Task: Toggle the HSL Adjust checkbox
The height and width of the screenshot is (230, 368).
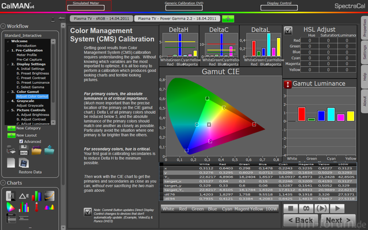Action: point(288,30)
